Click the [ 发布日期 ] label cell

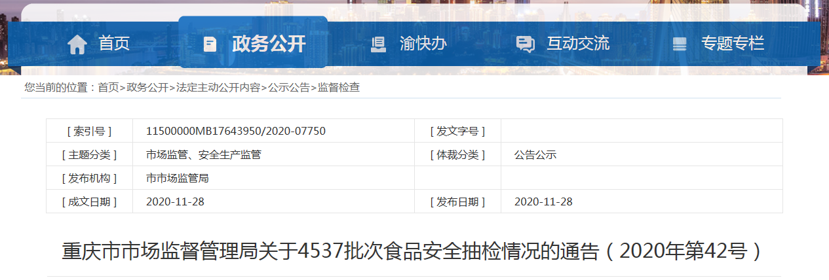coord(457,201)
